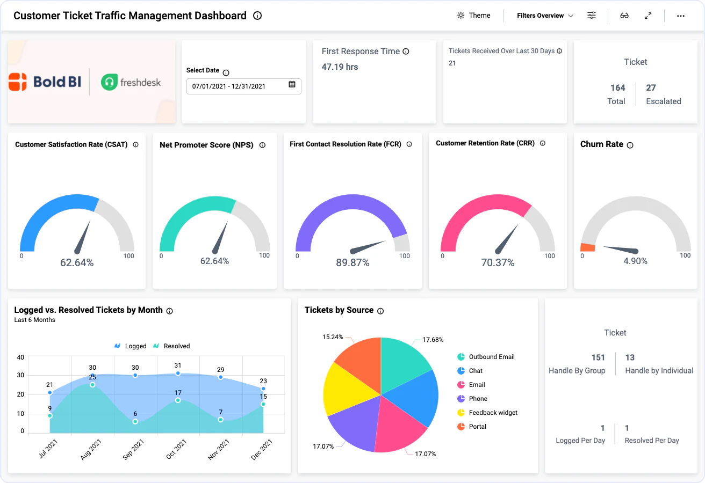Viewport: 705px width, 483px height.
Task: Toggle the Resolved series in chart legend
Action: click(x=171, y=346)
